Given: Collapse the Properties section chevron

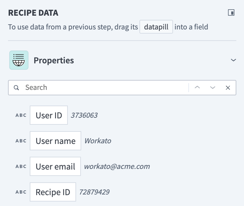Looking at the screenshot, I should [x=233, y=60].
